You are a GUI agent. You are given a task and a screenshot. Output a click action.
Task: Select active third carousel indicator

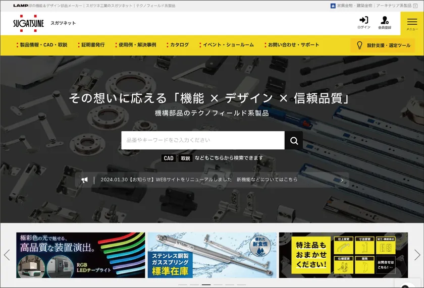click(x=206, y=285)
